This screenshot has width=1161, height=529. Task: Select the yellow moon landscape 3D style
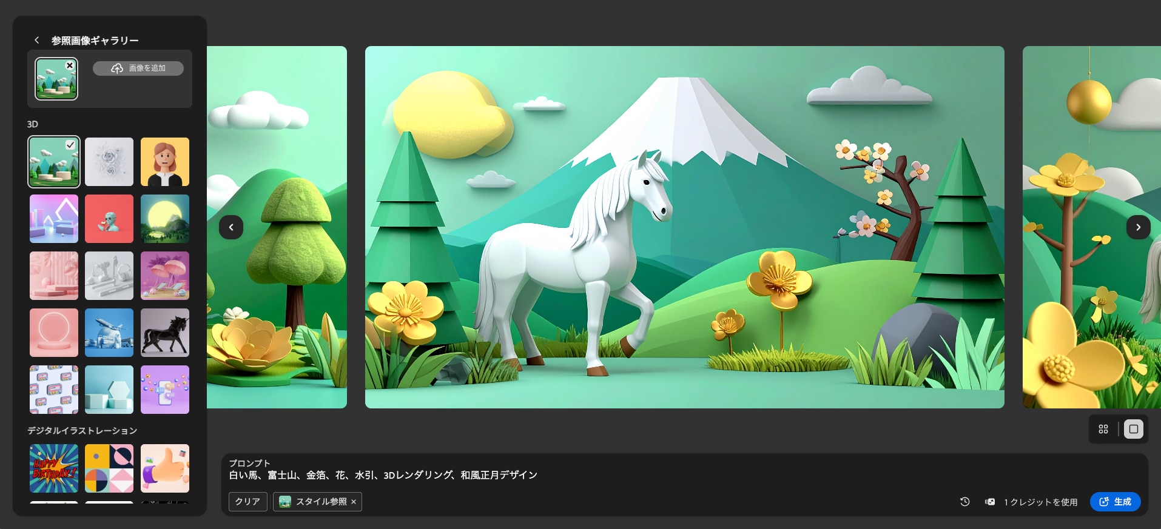pyautogui.click(x=165, y=219)
